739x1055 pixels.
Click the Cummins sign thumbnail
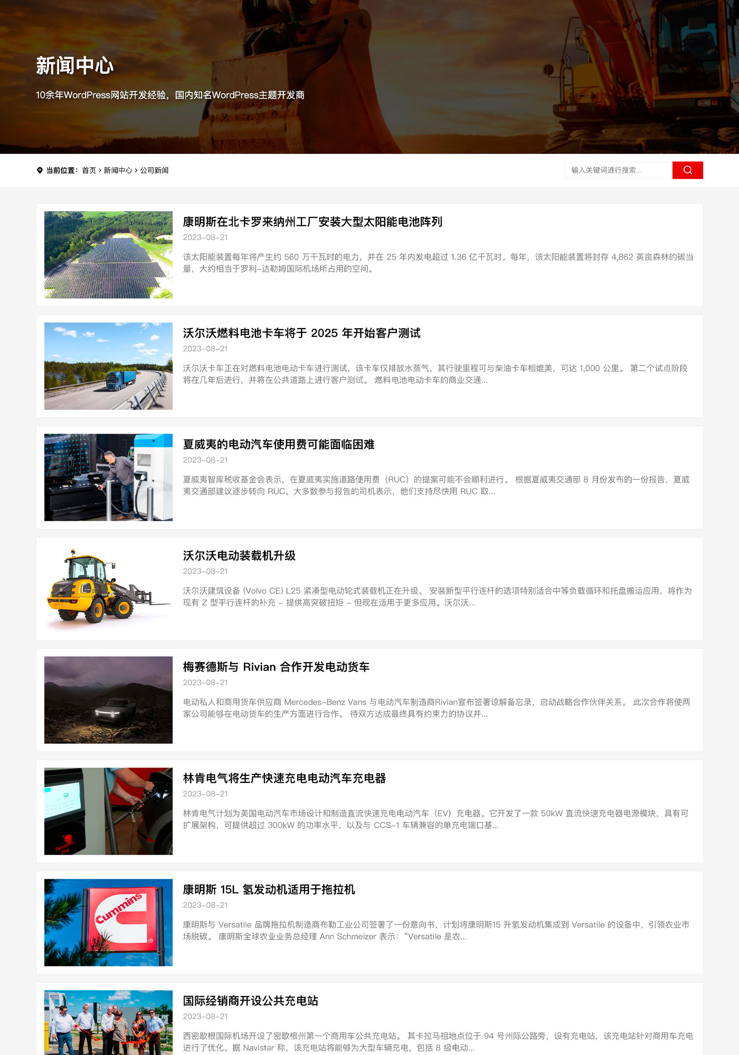click(x=108, y=923)
